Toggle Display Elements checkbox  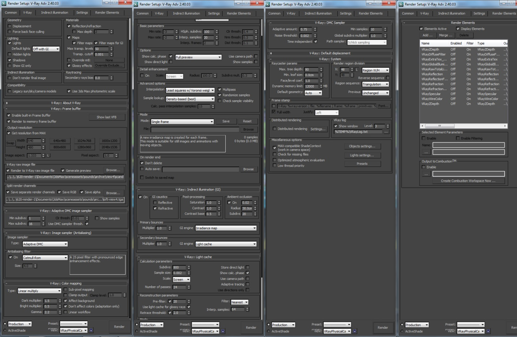coord(458,29)
